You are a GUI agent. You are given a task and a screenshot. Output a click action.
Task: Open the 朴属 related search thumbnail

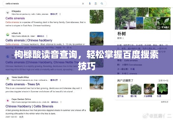[162, 89]
